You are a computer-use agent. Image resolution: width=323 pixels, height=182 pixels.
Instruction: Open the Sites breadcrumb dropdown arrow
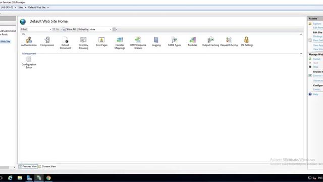(26, 8)
